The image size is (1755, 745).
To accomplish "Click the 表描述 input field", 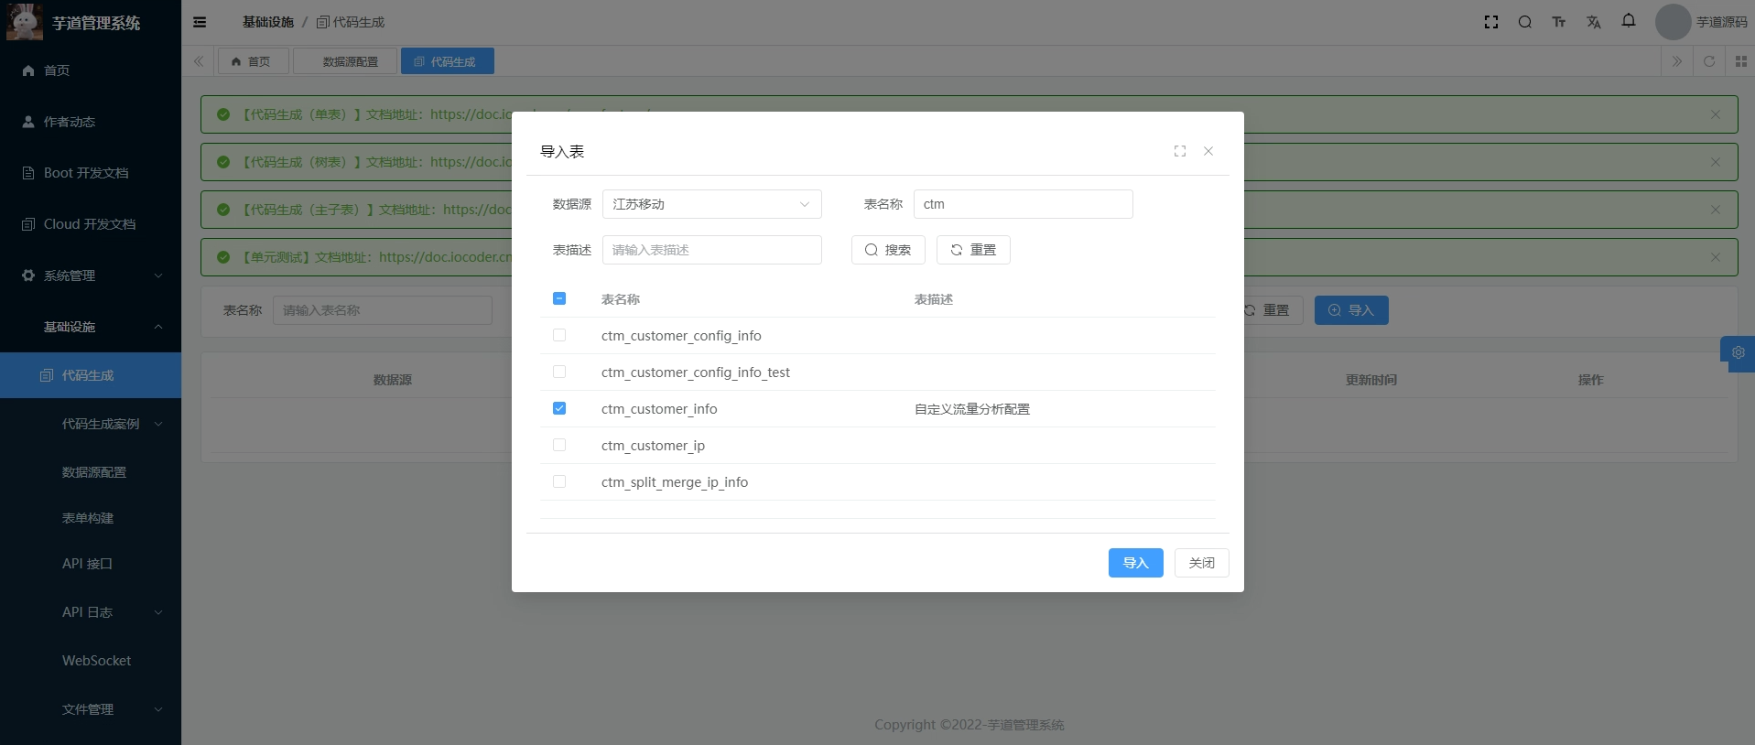I will point(711,250).
